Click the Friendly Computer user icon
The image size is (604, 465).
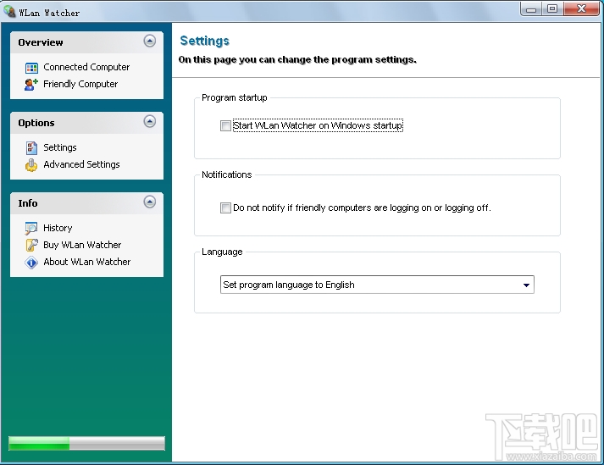(x=31, y=85)
